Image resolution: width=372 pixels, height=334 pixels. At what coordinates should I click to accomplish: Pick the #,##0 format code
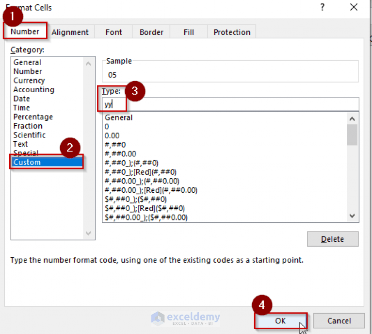115,145
